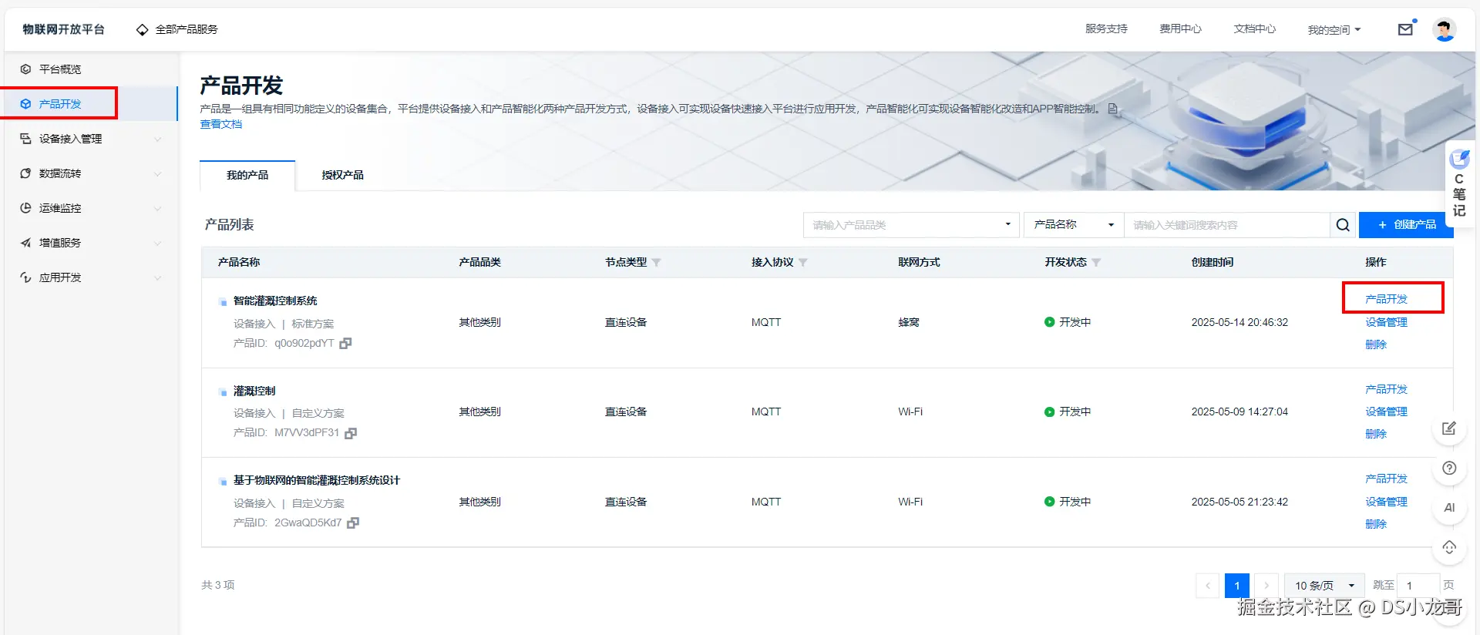Open 文档中心 in the top bar
Image resolution: width=1480 pixels, height=635 pixels.
pyautogui.click(x=1254, y=29)
